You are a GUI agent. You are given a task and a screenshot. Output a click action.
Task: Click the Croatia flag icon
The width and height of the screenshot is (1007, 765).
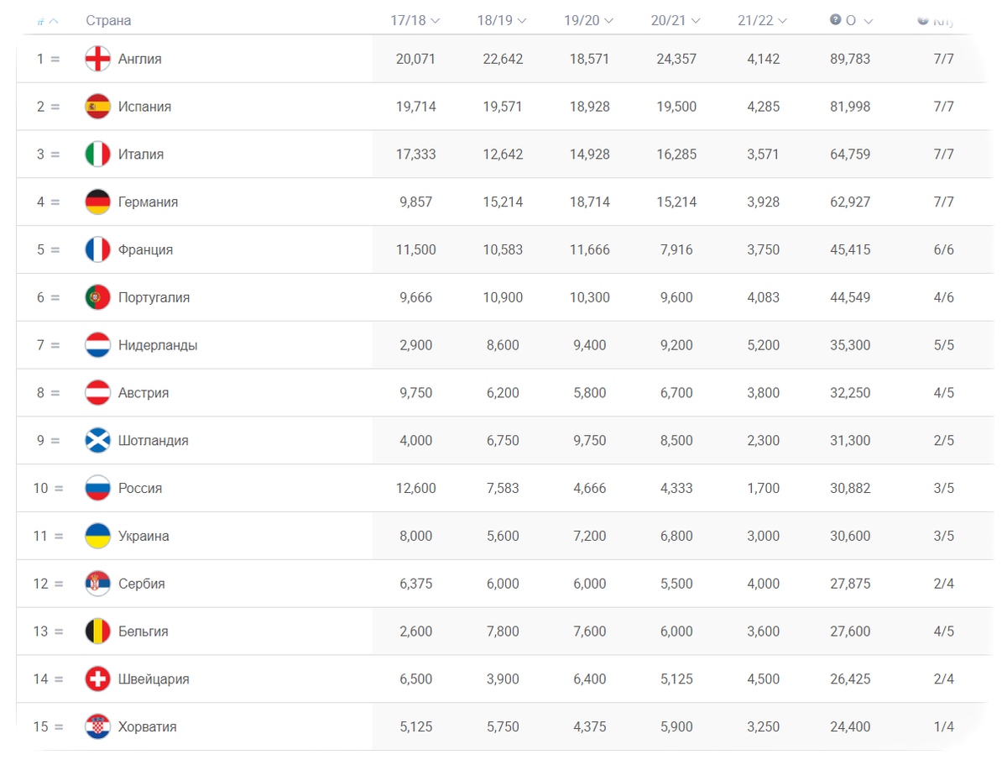98,726
